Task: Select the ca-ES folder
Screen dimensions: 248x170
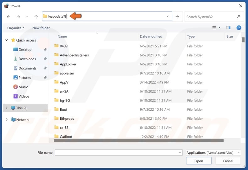Action: pyautogui.click(x=61, y=128)
